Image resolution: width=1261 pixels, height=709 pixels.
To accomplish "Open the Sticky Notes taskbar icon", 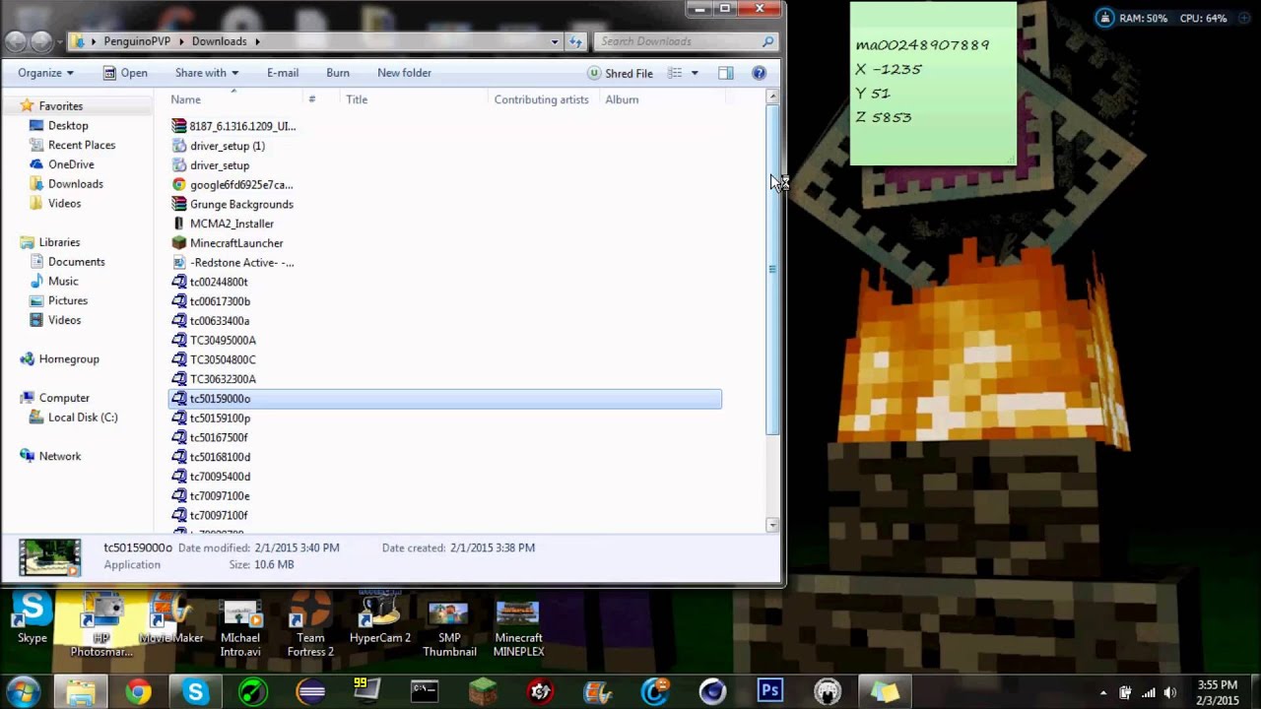I will (885, 692).
